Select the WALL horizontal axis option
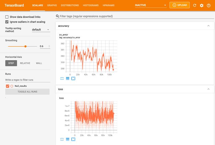The image size is (215, 145). tap(39, 63)
